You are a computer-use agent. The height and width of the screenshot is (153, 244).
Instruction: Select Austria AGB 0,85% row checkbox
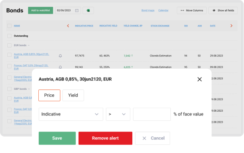coord(9,55)
